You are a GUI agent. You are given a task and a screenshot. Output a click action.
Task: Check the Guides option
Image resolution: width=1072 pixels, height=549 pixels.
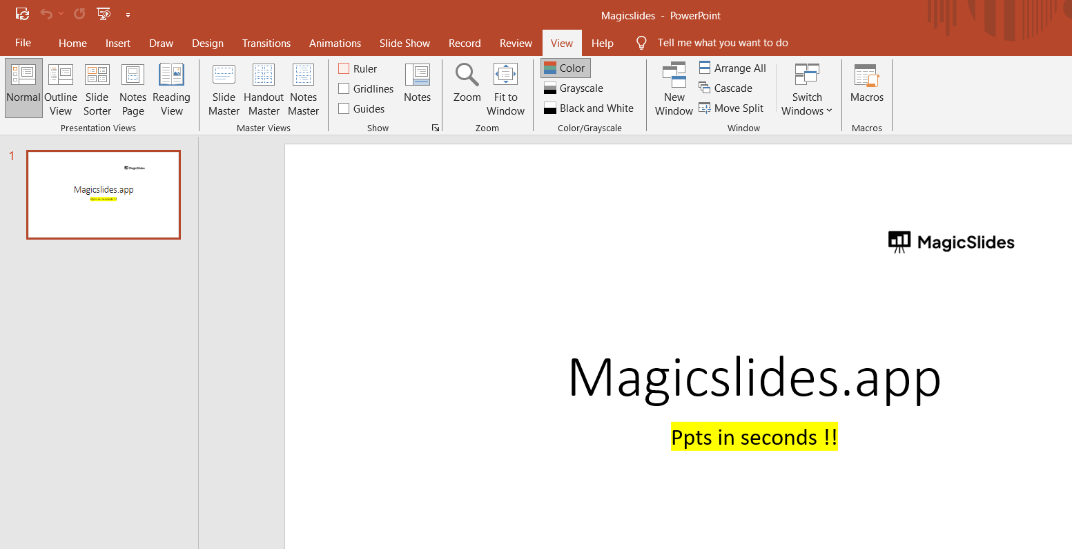[x=344, y=108]
